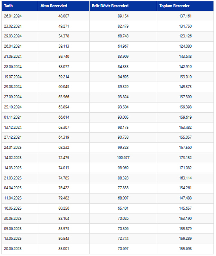Click the Tarih column header
The width and height of the screenshot is (216, 256).
tap(20, 6)
